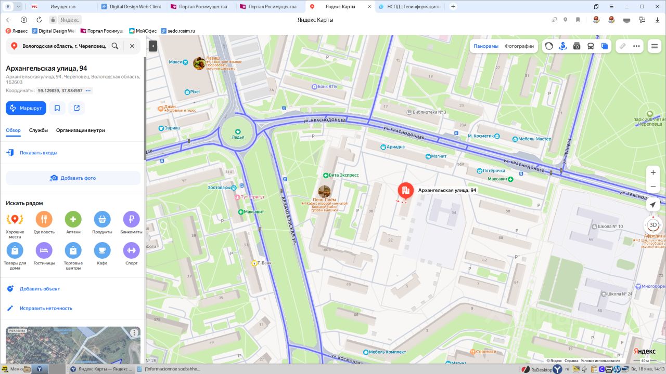Open more map tools menu

(636, 46)
